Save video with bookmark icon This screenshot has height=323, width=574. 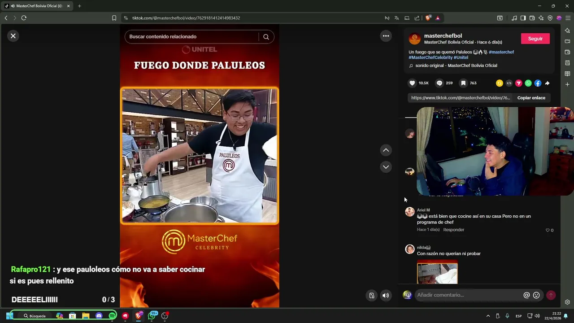pos(463,83)
